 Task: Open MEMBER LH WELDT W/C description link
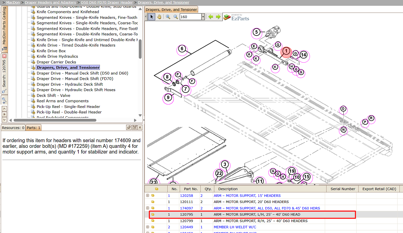[x=235, y=227]
